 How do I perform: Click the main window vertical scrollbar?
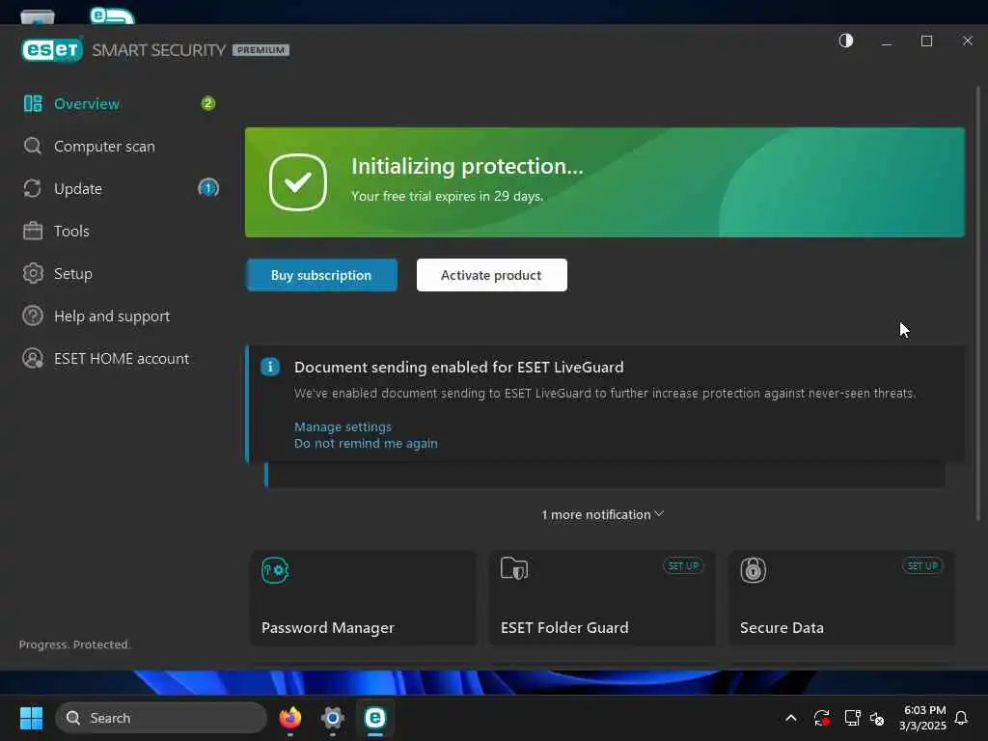(978, 306)
